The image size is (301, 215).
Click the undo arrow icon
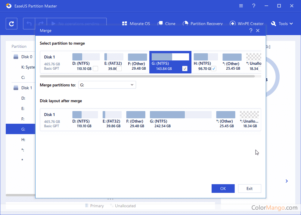[x=29, y=24]
